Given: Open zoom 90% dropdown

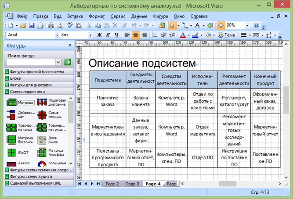Looking at the screenshot, I should coord(247,25).
